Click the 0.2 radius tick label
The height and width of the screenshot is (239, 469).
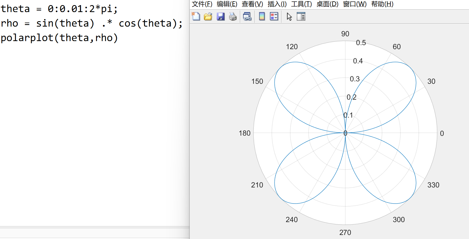351,97
